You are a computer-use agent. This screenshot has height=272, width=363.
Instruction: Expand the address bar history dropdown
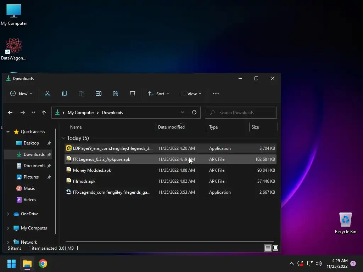[x=183, y=112]
